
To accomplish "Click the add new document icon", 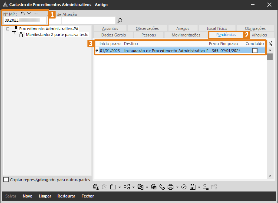I will [96, 187].
